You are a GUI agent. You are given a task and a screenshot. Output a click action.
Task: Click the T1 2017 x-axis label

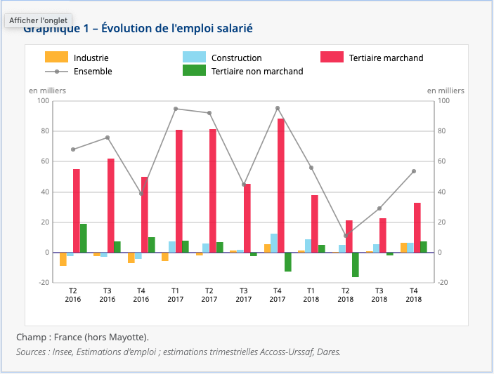coord(175,295)
